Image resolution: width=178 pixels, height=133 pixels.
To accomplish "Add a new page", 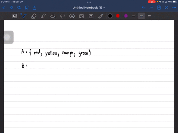I will tap(159, 8).
